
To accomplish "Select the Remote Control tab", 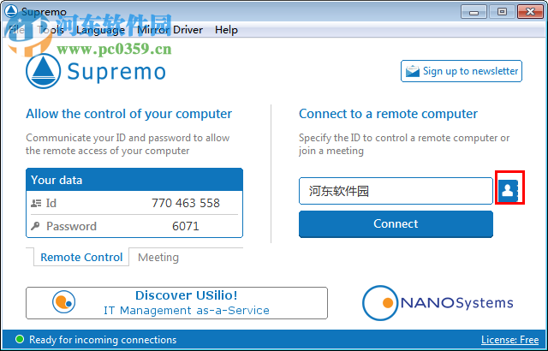I will click(81, 257).
